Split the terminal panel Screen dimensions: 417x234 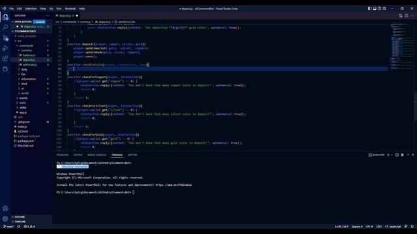(x=397, y=155)
